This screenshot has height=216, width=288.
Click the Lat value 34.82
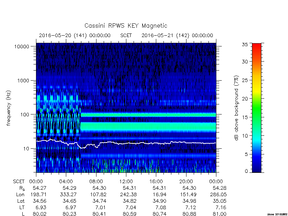coord(130,201)
